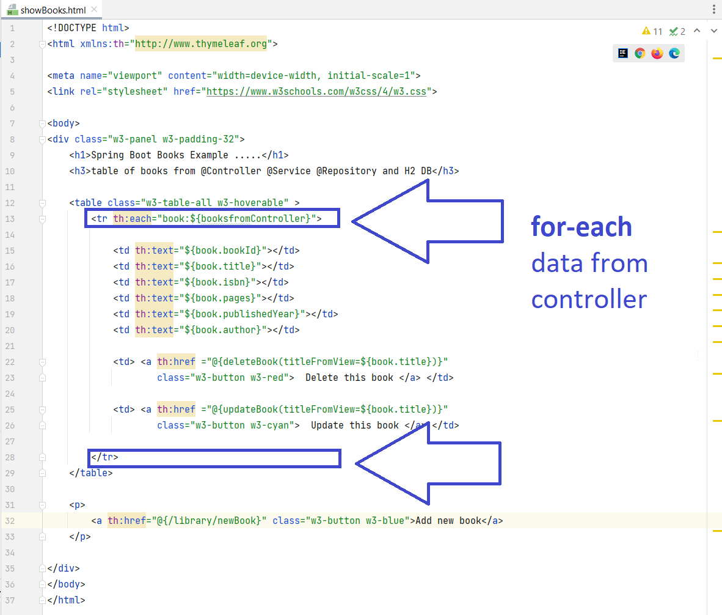
Task: Click the ${book.isbn} expression
Action: (x=217, y=282)
